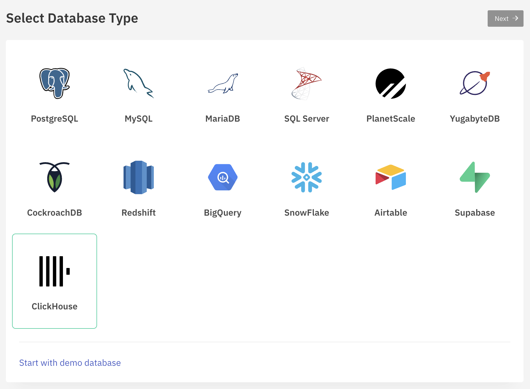Choose the BigQuery hexagon icon
530x389 pixels.
pyautogui.click(x=223, y=177)
